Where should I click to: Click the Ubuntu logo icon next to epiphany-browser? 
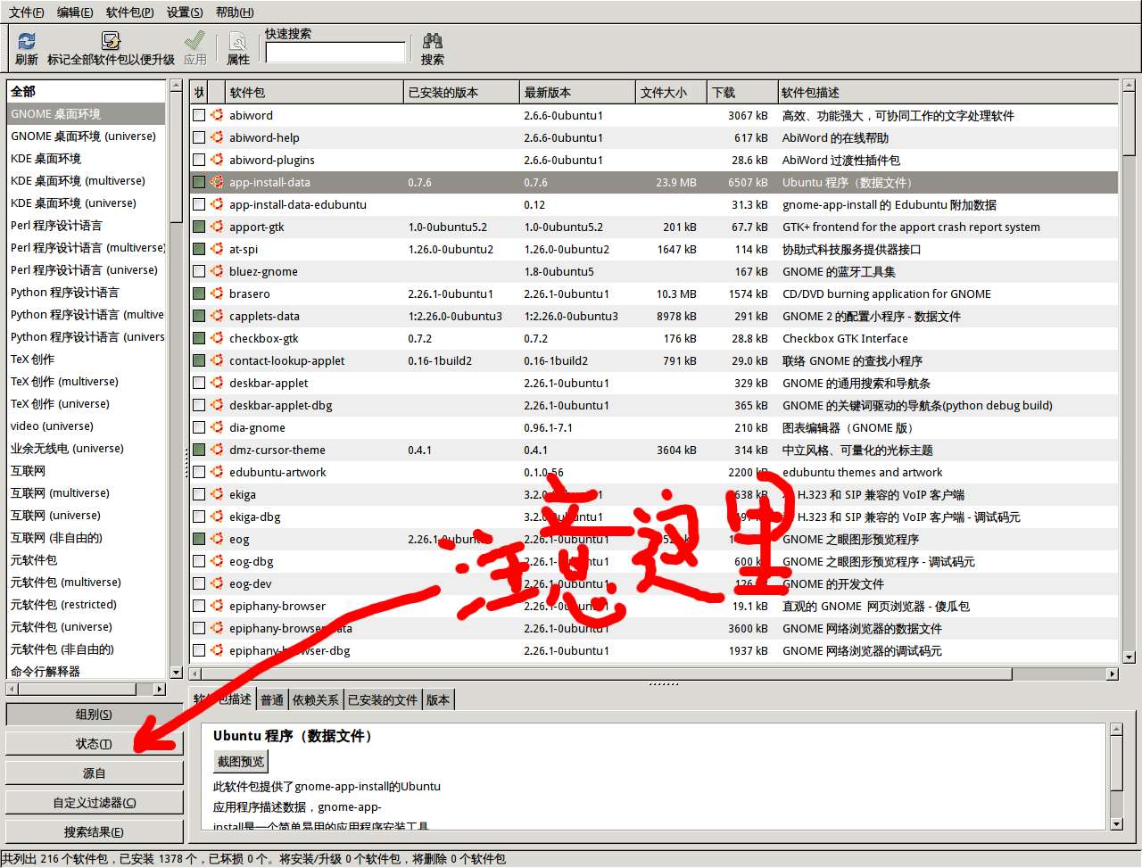[x=217, y=606]
